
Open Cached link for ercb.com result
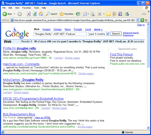pos(46,108)
